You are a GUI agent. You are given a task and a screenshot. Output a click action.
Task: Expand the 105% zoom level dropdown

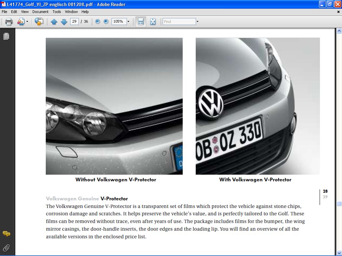pyautogui.click(x=128, y=22)
